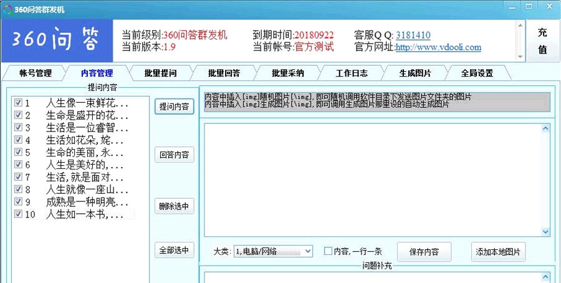Click inside the large content text area
The image size is (561, 283).
pyautogui.click(x=373, y=180)
